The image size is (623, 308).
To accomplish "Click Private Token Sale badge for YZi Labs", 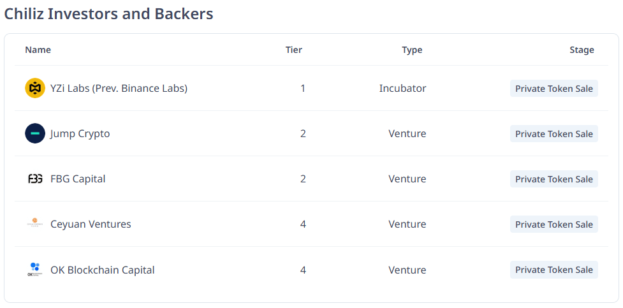I will coord(553,89).
